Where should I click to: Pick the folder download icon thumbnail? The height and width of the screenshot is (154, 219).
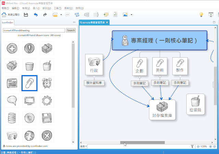point(12,136)
